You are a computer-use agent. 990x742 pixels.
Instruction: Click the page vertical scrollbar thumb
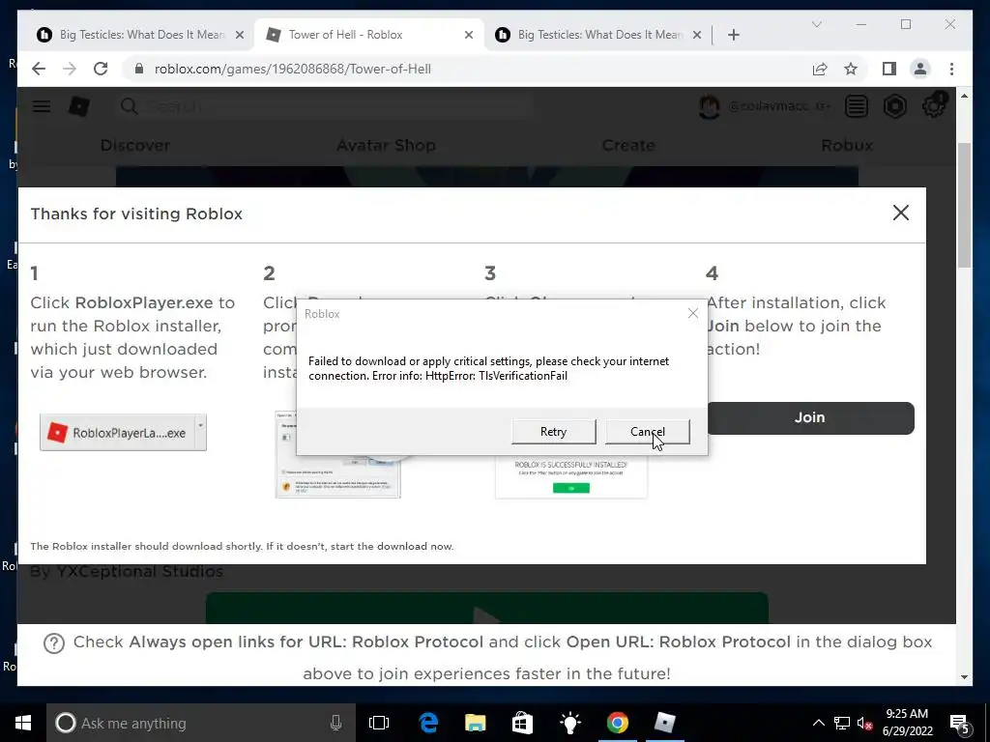(964, 205)
